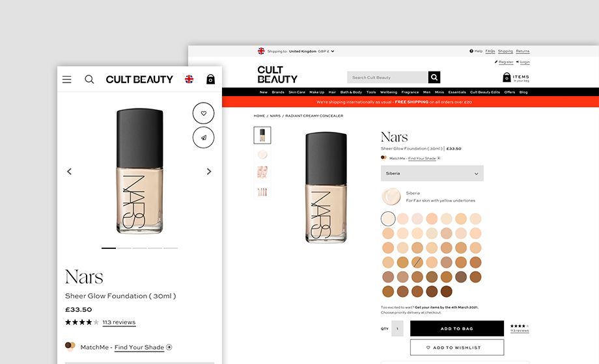Viewport: 599px width, 364px height.
Task: Click desktop Find Your Shade link
Action: click(422, 159)
